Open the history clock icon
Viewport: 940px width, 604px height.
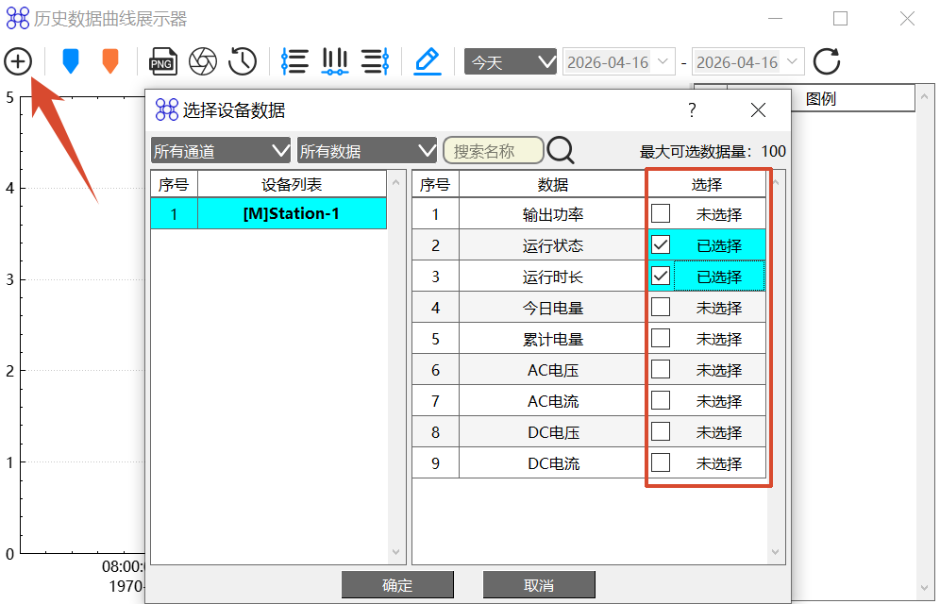point(243,61)
